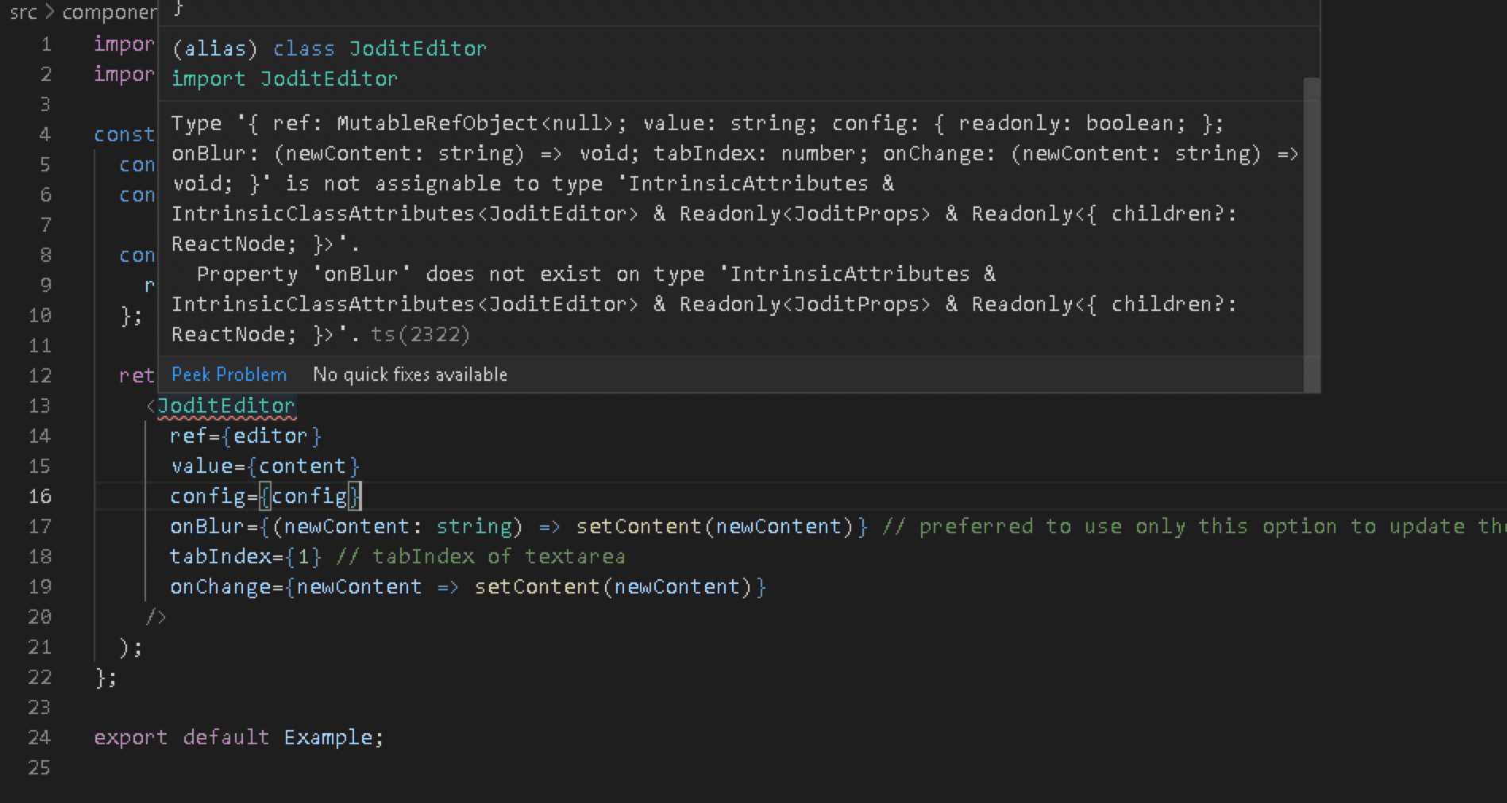Screen dimensions: 1507x803
Task: Click the closing '};' on line 22
Action: point(106,678)
